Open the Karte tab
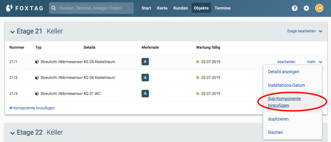The image size is (331, 142). tap(162, 8)
